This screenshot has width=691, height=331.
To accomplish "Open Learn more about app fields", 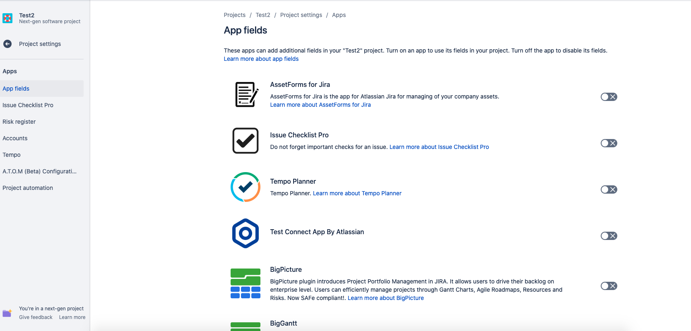I will coord(261,59).
